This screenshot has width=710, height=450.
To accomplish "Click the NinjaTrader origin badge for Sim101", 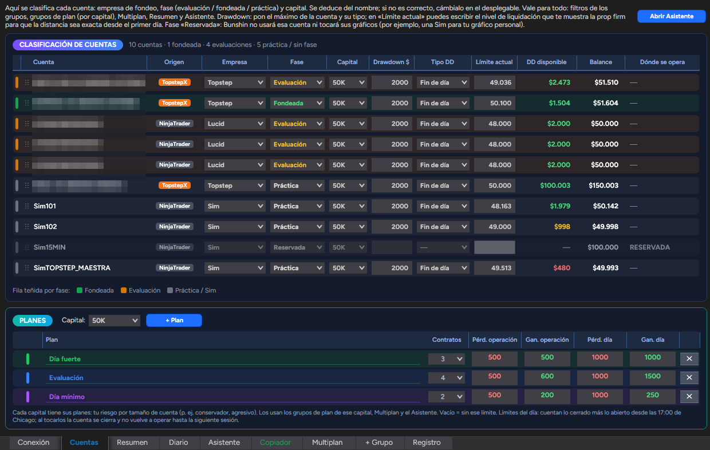I will click(175, 206).
